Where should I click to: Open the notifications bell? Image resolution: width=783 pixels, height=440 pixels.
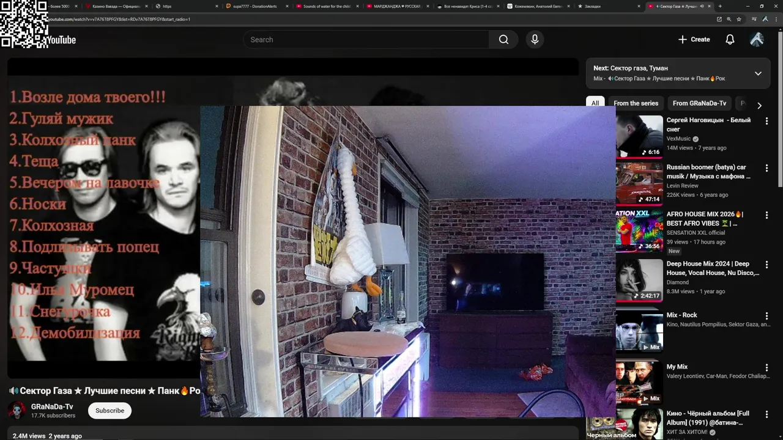730,40
